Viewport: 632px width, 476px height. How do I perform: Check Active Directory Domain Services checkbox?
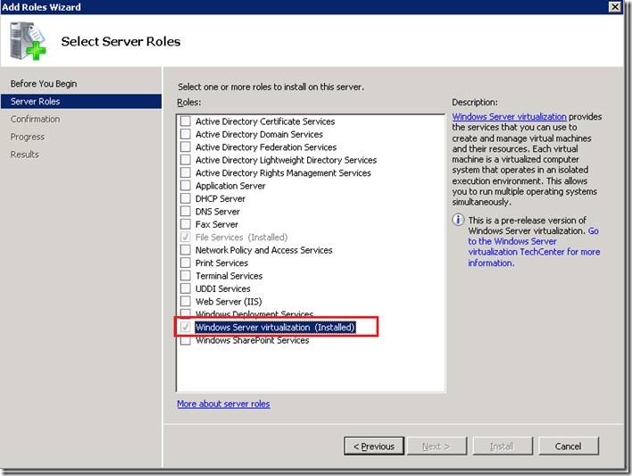186,134
